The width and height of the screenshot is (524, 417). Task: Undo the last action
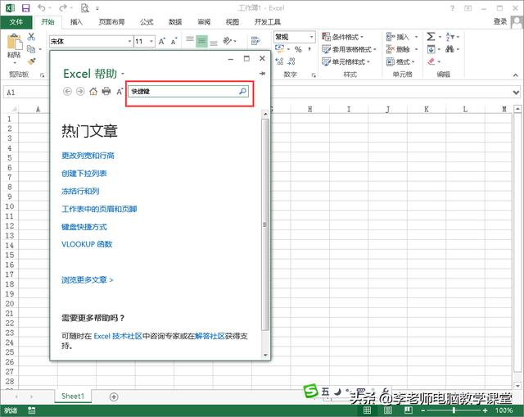click(x=42, y=7)
